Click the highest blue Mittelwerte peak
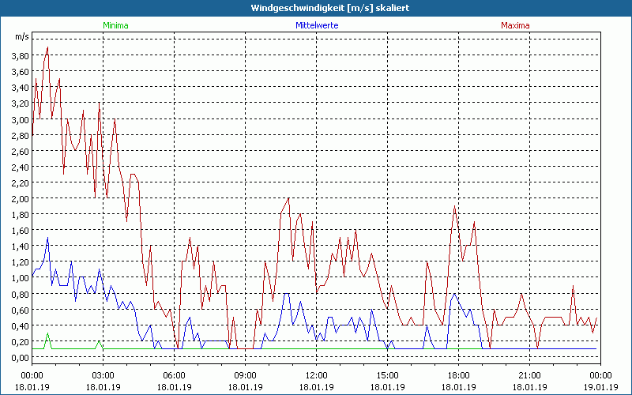The width and height of the screenshot is (632, 395). click(47, 238)
